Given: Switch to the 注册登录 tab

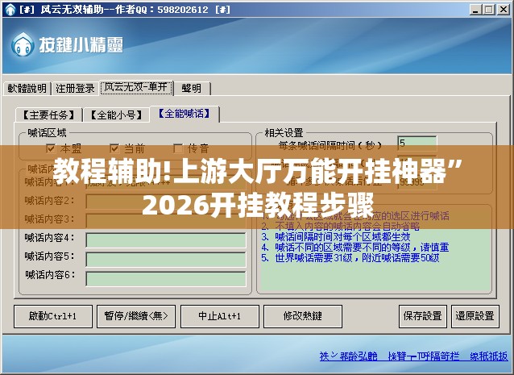Looking at the screenshot, I should (75, 88).
